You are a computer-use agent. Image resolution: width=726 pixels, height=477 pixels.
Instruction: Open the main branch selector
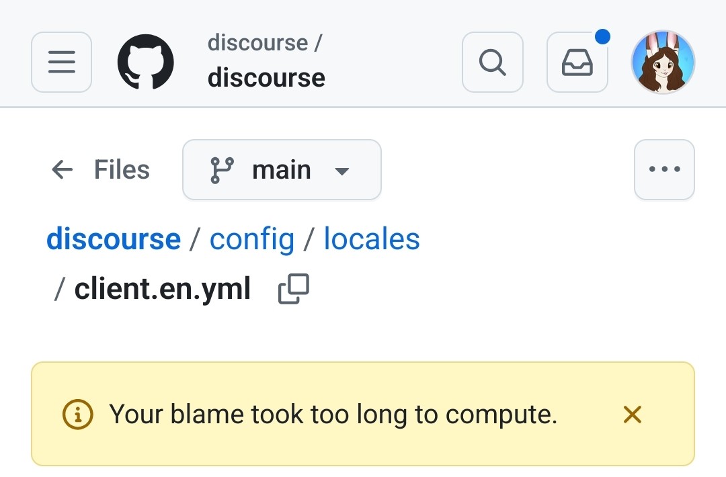[282, 170]
